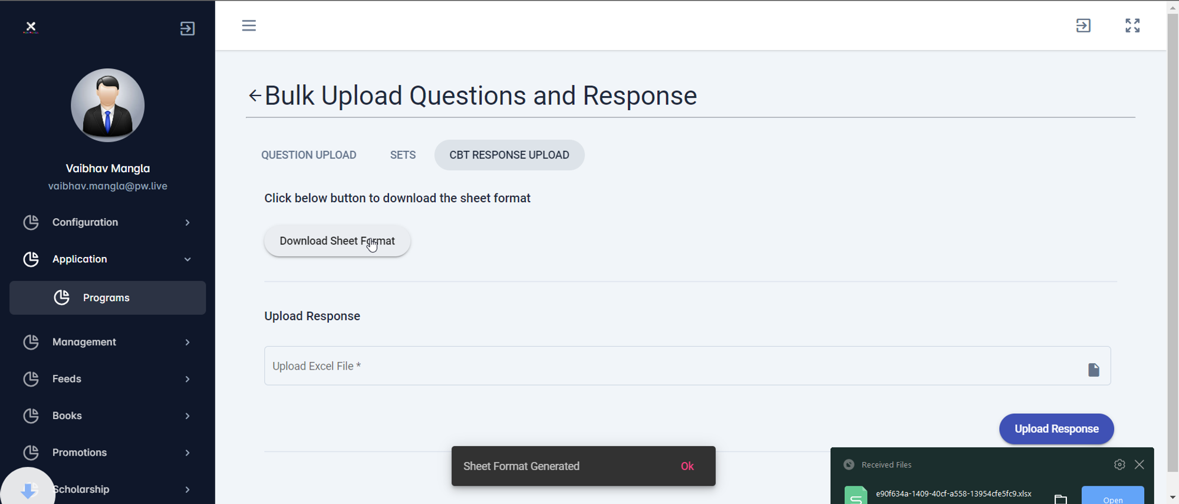Expand the Configuration menu

(108, 222)
